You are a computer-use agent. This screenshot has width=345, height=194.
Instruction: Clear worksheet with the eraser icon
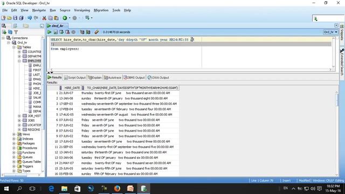click(x=96, y=32)
